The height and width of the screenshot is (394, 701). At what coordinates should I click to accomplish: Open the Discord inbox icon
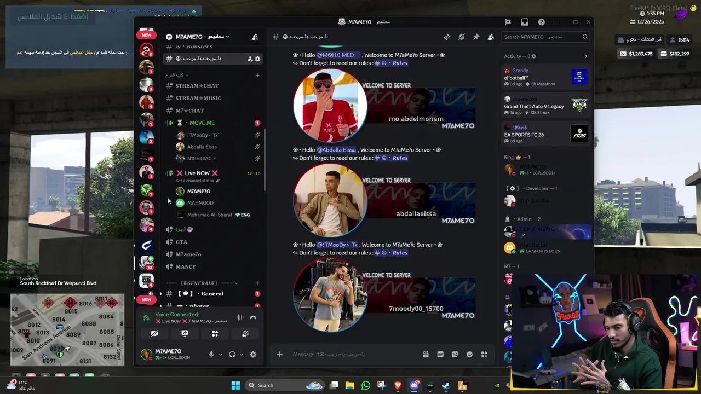525,22
